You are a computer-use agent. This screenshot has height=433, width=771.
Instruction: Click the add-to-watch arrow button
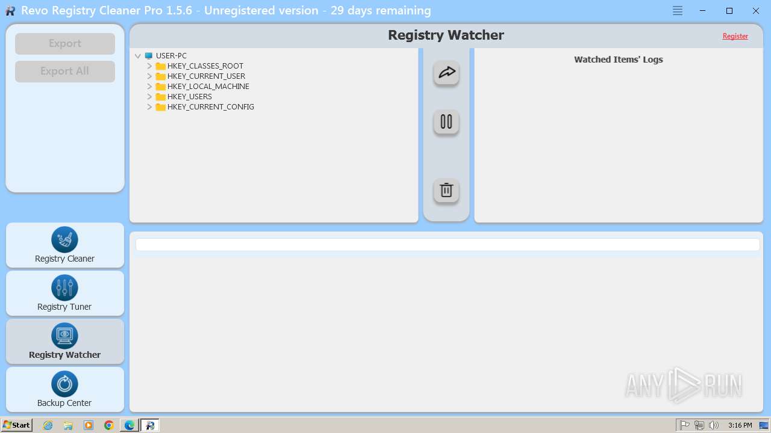coord(446,73)
